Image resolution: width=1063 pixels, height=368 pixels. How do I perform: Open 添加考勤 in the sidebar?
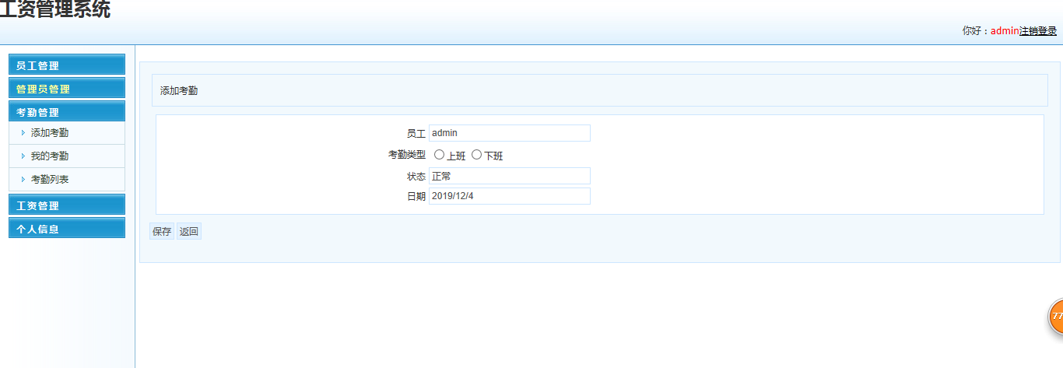(x=50, y=133)
